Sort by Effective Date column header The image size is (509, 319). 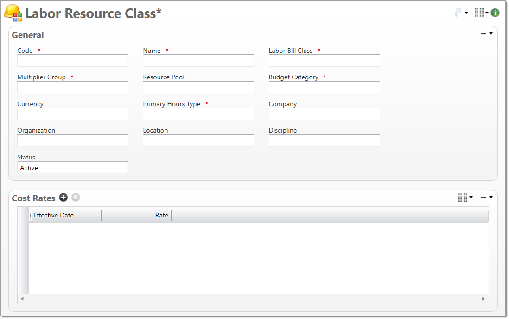click(x=66, y=215)
